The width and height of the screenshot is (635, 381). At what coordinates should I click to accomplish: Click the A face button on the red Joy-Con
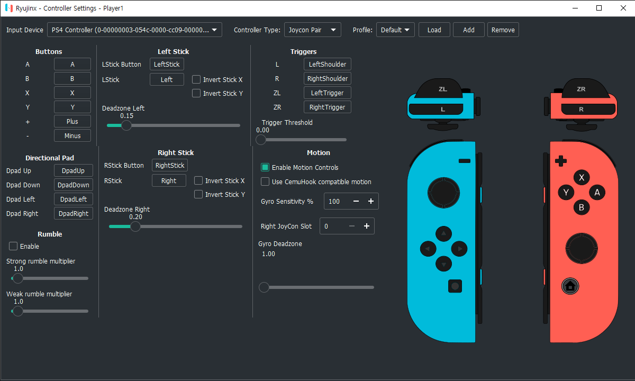597,193
